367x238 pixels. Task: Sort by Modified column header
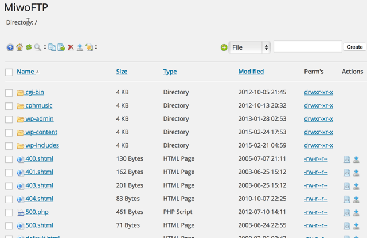[251, 72]
